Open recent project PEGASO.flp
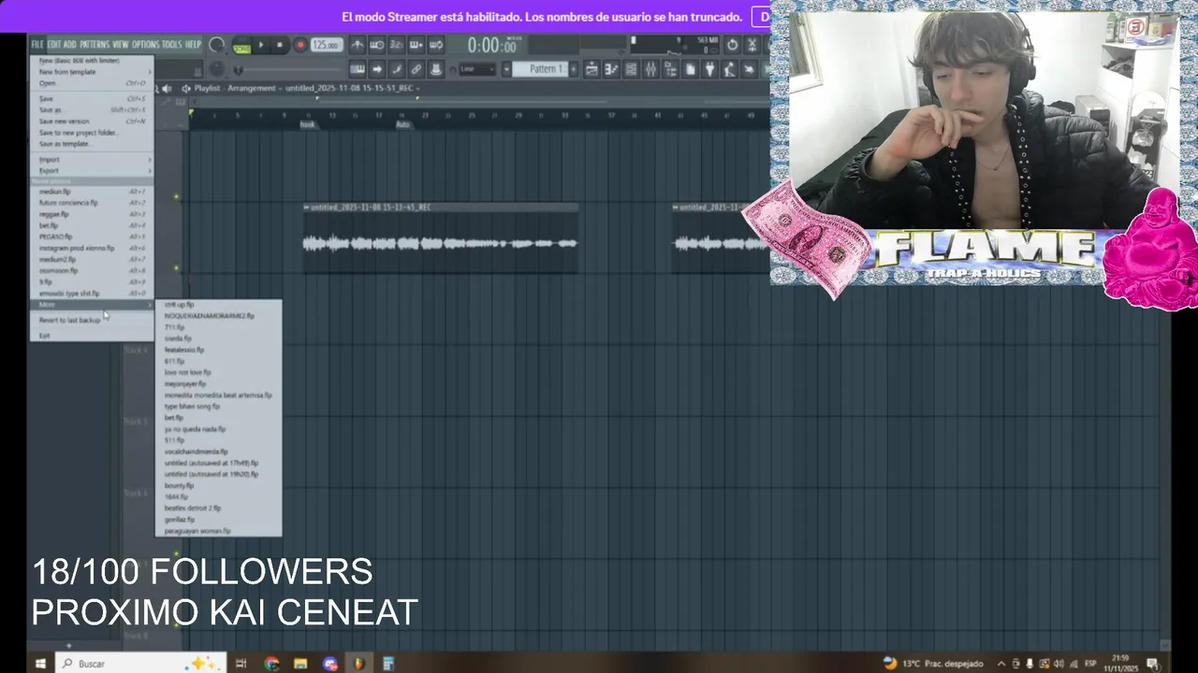 click(92, 236)
